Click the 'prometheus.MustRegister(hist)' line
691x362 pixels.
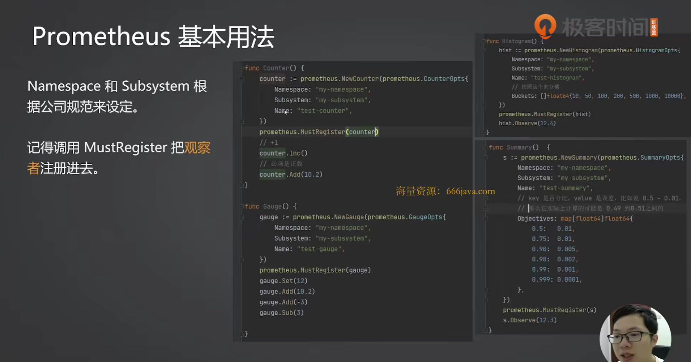[x=545, y=115]
